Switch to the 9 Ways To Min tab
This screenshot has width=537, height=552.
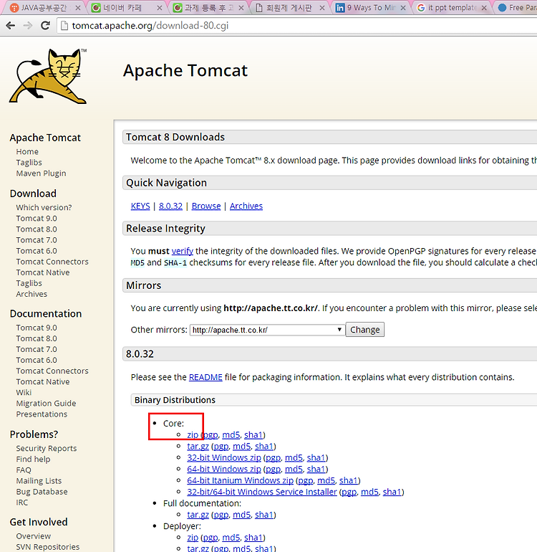(x=371, y=8)
